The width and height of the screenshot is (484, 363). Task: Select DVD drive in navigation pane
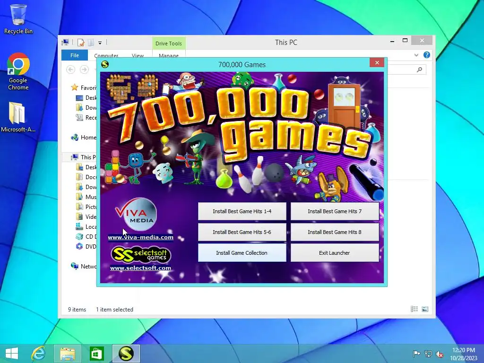click(x=86, y=246)
